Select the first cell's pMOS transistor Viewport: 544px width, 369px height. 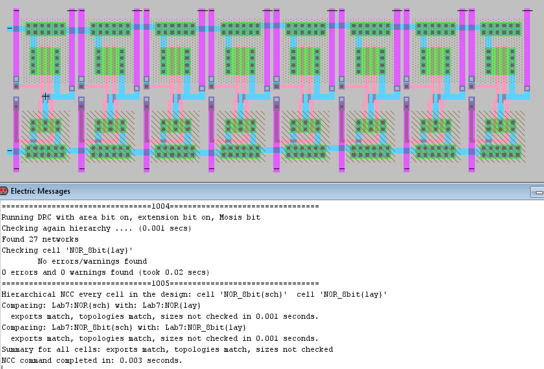(x=45, y=61)
